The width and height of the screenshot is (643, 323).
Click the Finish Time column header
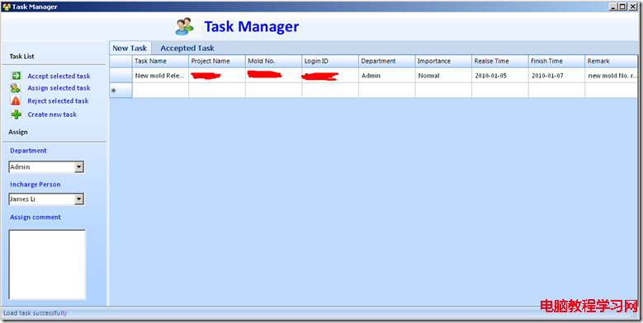coord(556,61)
